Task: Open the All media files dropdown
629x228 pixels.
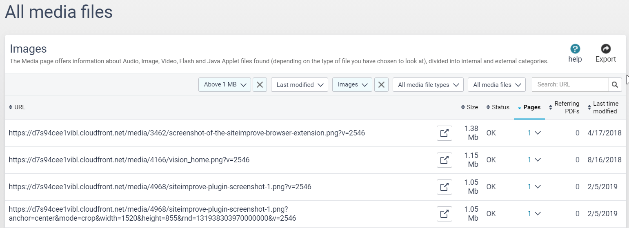Action: pos(496,85)
